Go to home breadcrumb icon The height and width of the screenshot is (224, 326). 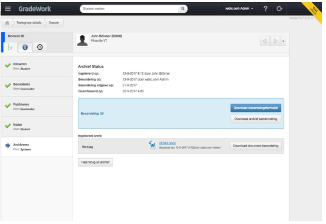point(7,23)
